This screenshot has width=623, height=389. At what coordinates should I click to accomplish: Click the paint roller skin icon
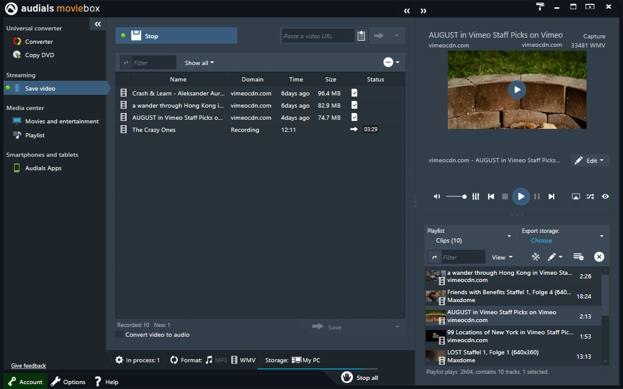click(540, 7)
